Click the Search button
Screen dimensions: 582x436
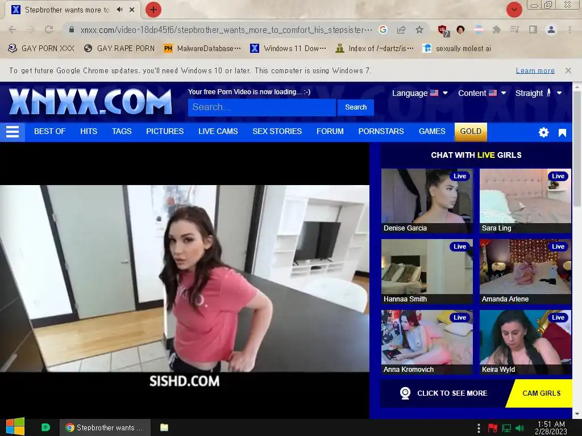click(x=356, y=107)
